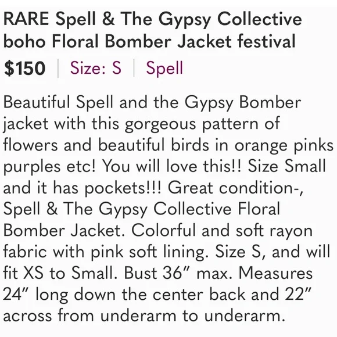337x337 pixels.
Task: Click the soft rayon text
Action: coord(274,231)
